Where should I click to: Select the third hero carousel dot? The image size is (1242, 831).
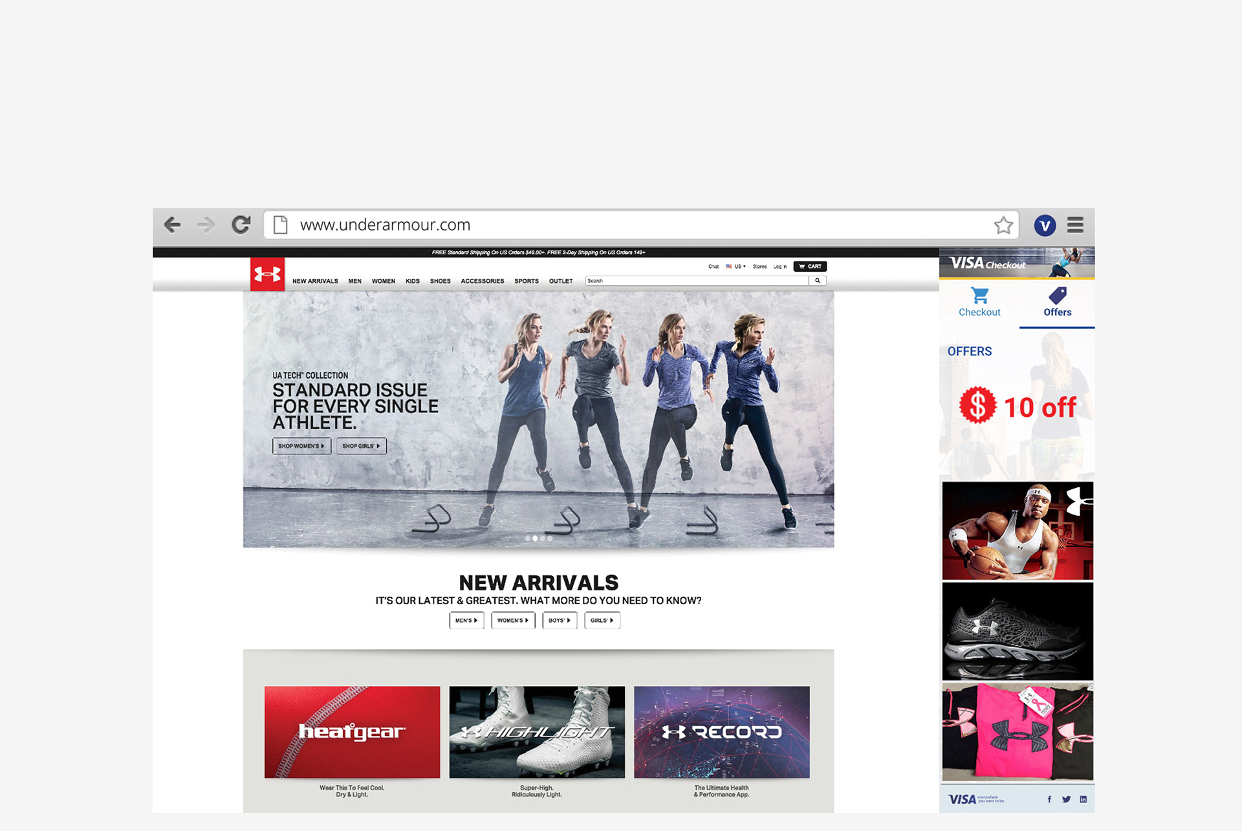(x=543, y=538)
